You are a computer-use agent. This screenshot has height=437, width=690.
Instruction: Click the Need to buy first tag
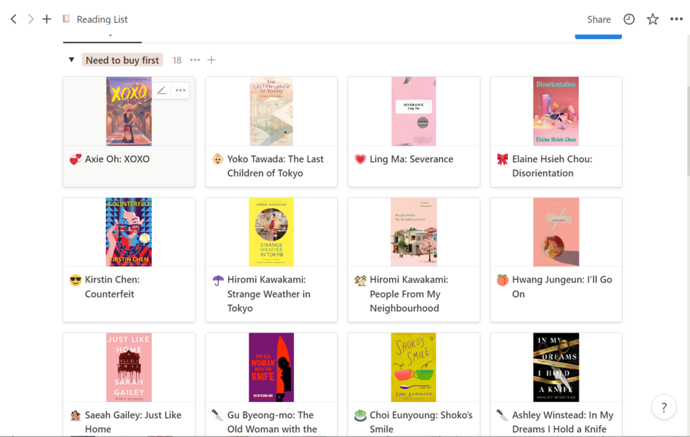click(122, 60)
